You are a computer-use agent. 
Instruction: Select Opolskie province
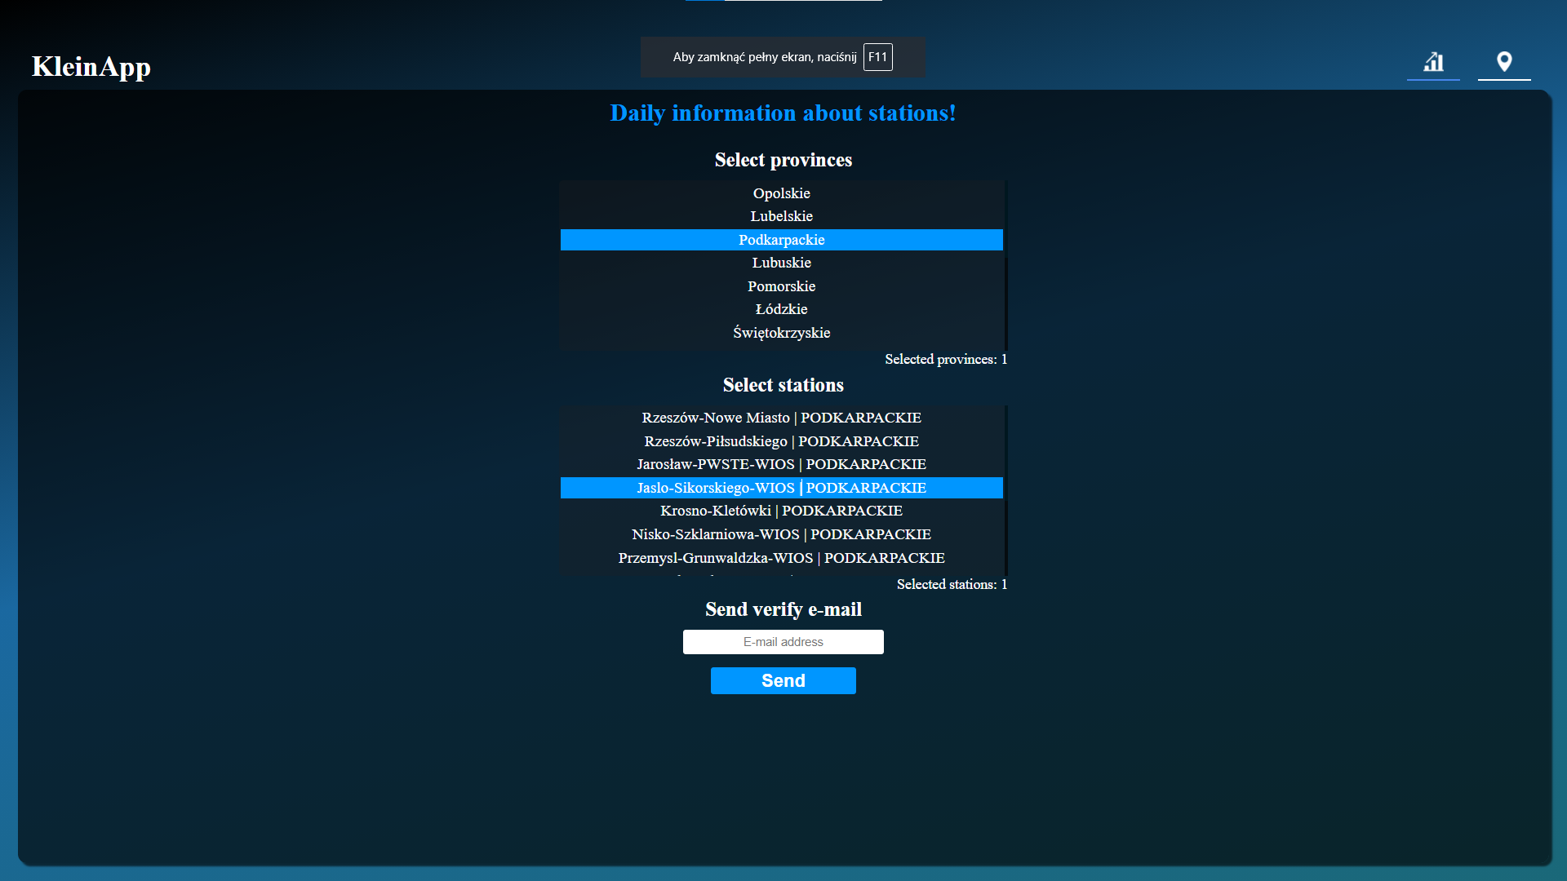(x=781, y=193)
